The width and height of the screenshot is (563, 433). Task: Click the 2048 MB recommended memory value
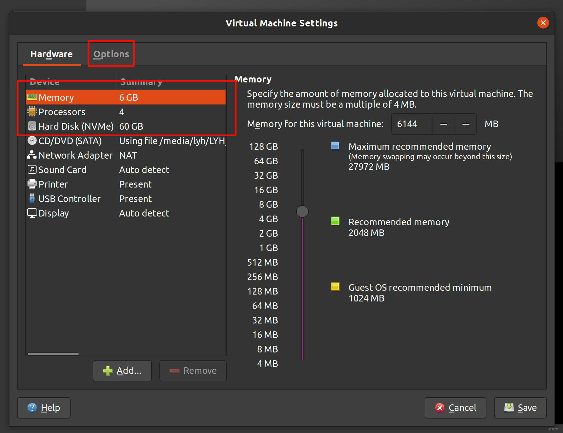coord(366,233)
